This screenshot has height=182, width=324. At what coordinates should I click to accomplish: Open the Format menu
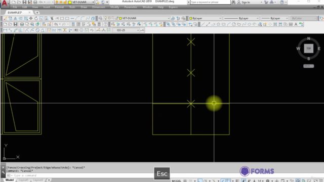tap(59, 7)
